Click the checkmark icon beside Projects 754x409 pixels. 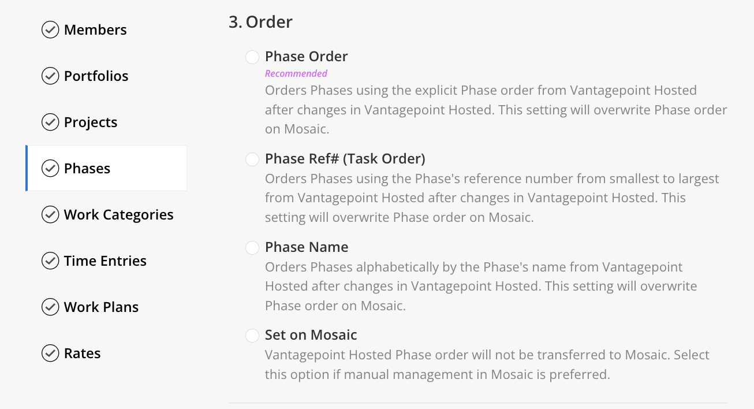point(50,122)
